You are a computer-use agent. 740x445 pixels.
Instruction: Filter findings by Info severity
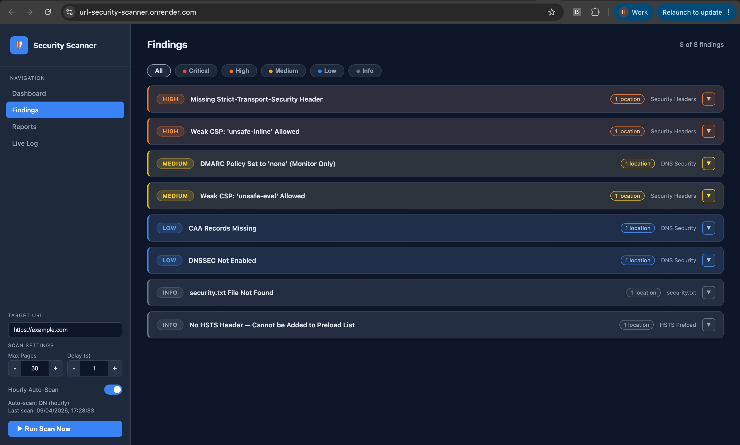coord(365,71)
